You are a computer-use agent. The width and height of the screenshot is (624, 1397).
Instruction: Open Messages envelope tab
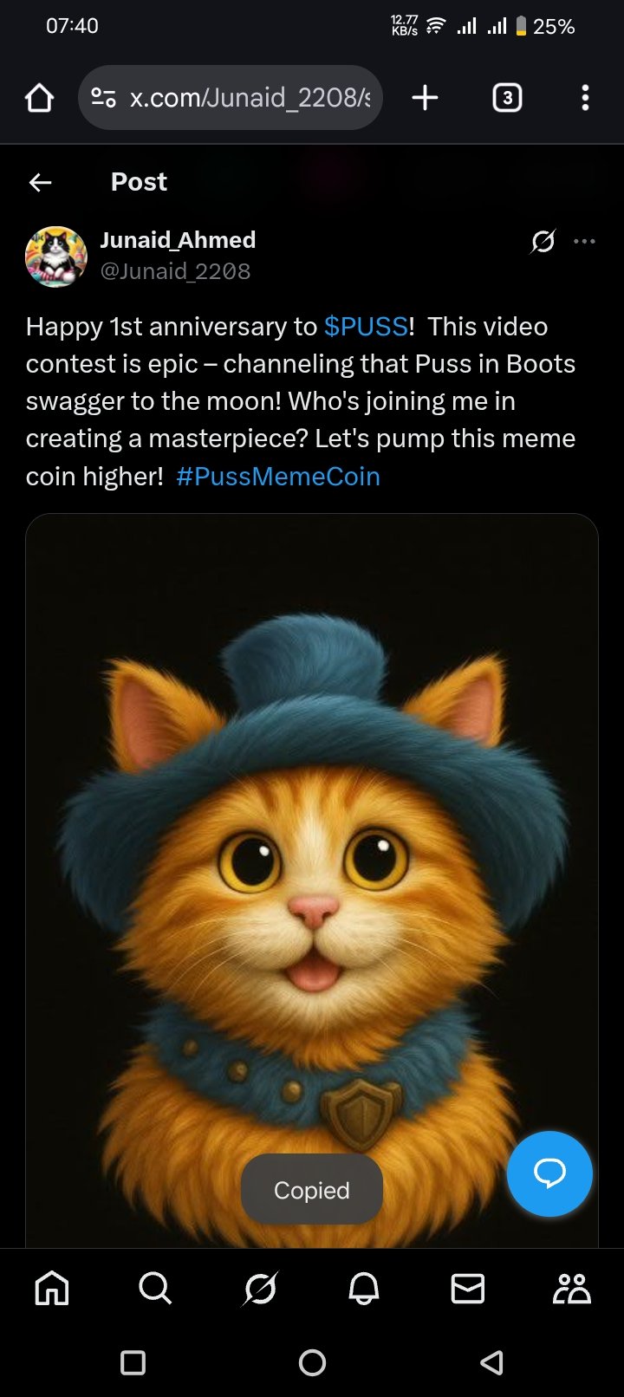(468, 1289)
